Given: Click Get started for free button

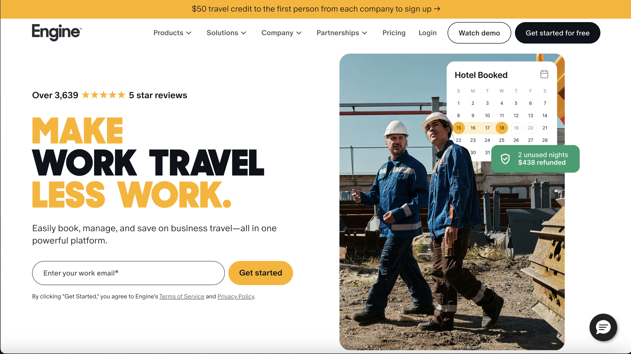Looking at the screenshot, I should point(557,33).
